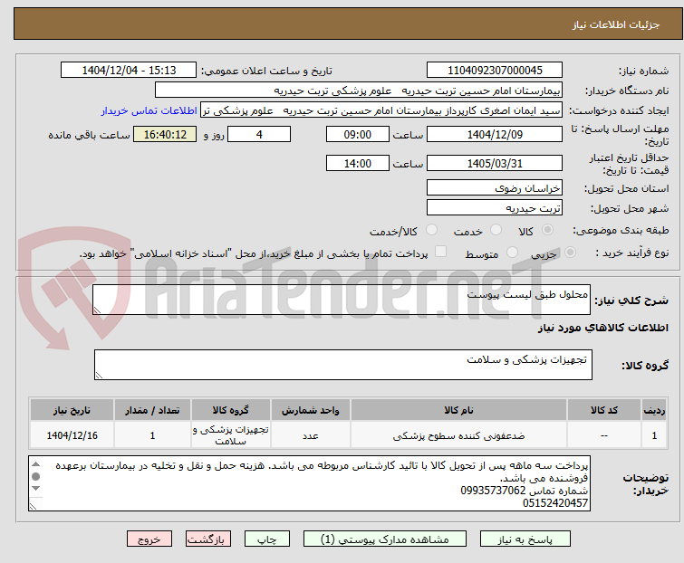Click the validity date field 1405/03/31
The image size is (684, 563).
[x=495, y=164]
